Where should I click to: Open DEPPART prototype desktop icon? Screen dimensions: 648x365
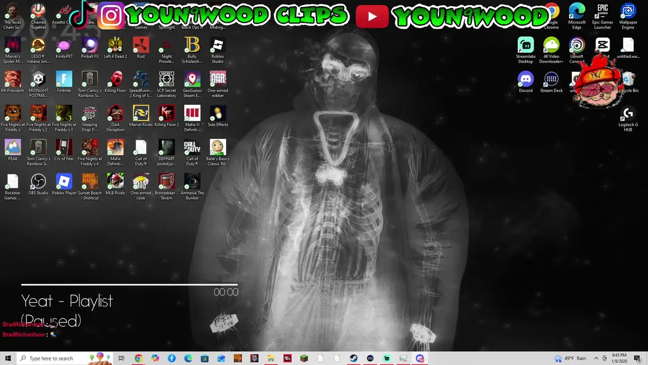coord(167,153)
